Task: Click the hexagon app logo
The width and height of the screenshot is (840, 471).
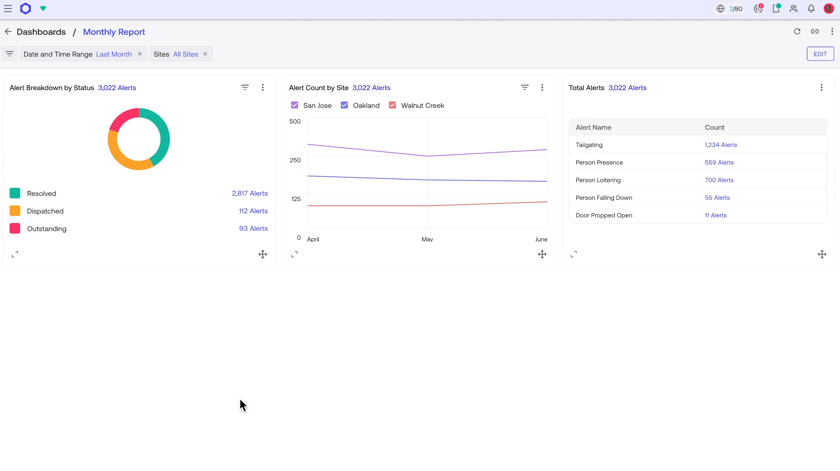Action: (25, 8)
